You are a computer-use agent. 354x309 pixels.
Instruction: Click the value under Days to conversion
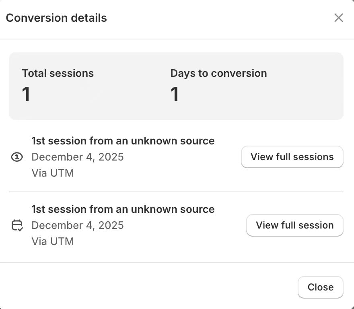click(x=175, y=95)
